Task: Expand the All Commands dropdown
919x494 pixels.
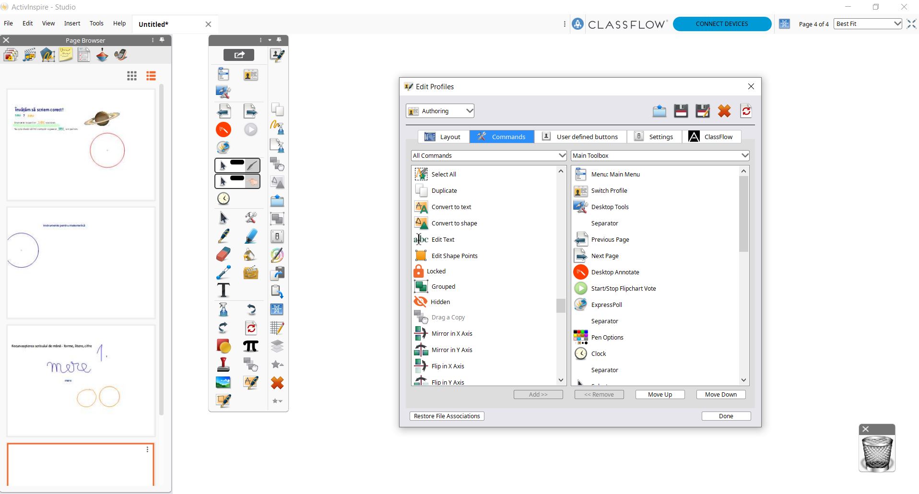Action: [x=489, y=156]
